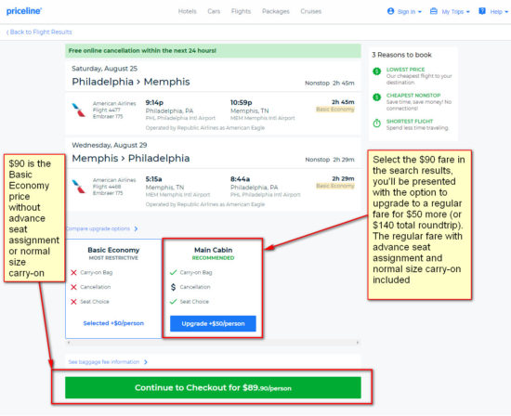Click Selected +$0/person
Viewport: 511px width, 416px height.
[113, 323]
